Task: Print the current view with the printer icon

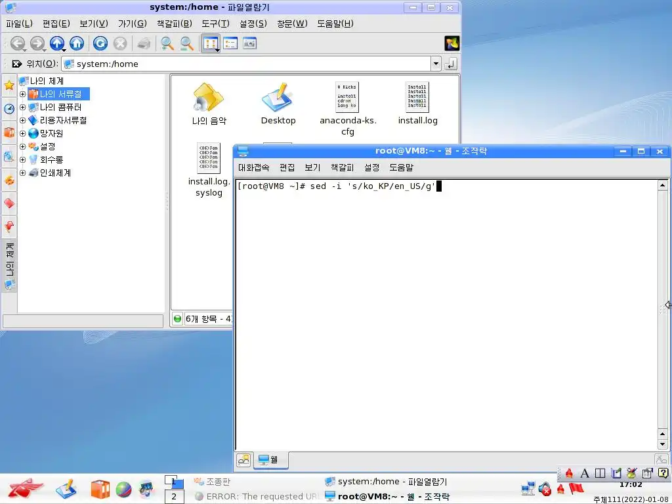Action: click(x=144, y=43)
